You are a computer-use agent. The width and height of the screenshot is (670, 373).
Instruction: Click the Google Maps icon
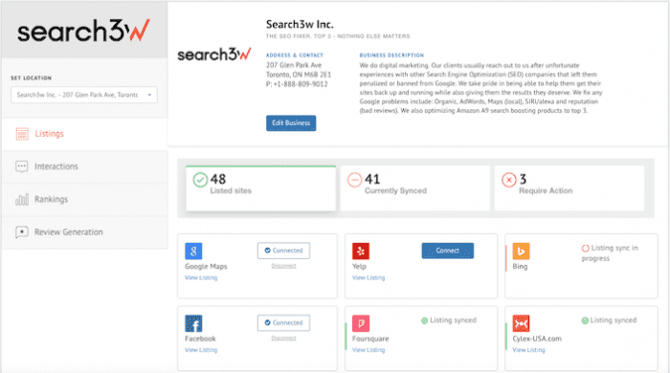click(193, 251)
